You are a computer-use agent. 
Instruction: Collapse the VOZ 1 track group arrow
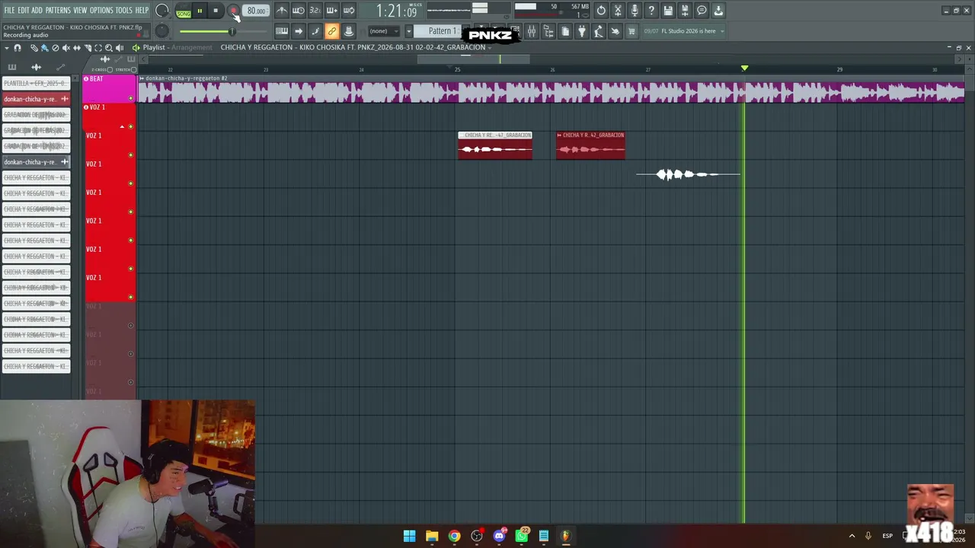[123, 126]
